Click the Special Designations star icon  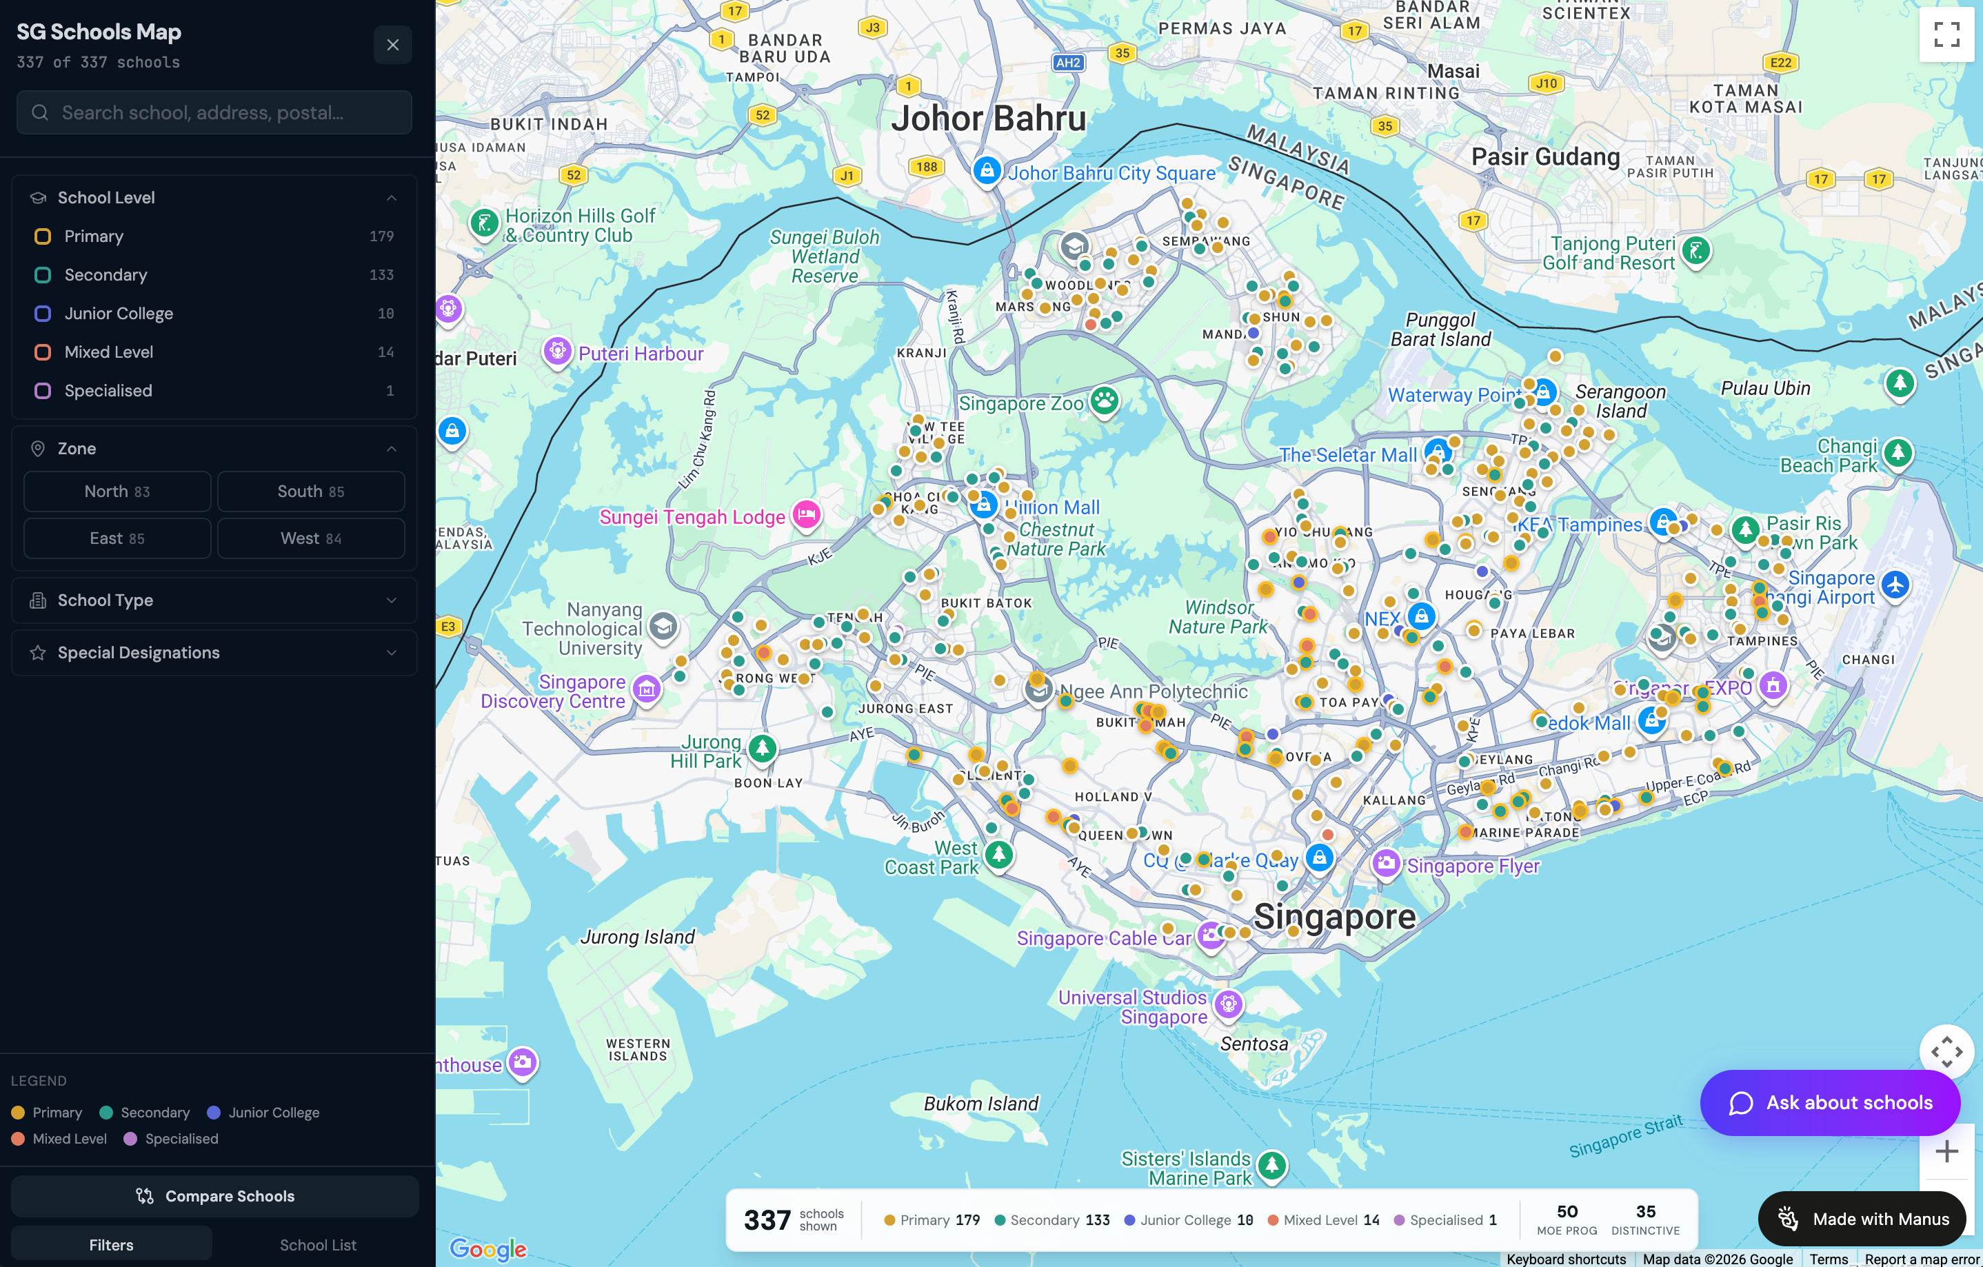pos(38,653)
